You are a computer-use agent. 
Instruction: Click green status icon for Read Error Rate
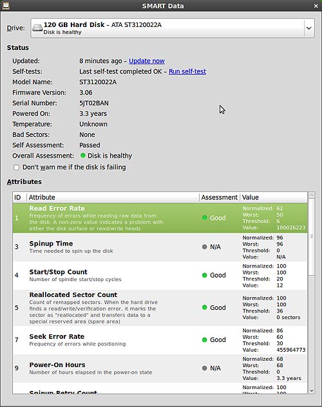tap(205, 218)
